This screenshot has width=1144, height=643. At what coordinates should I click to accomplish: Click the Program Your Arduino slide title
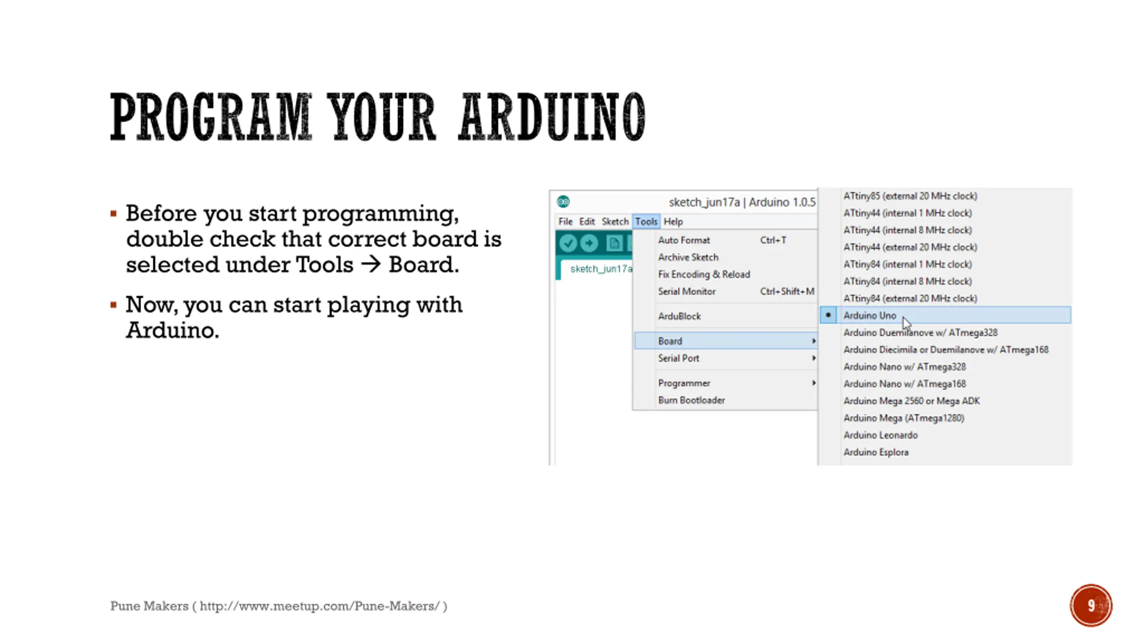coord(378,117)
